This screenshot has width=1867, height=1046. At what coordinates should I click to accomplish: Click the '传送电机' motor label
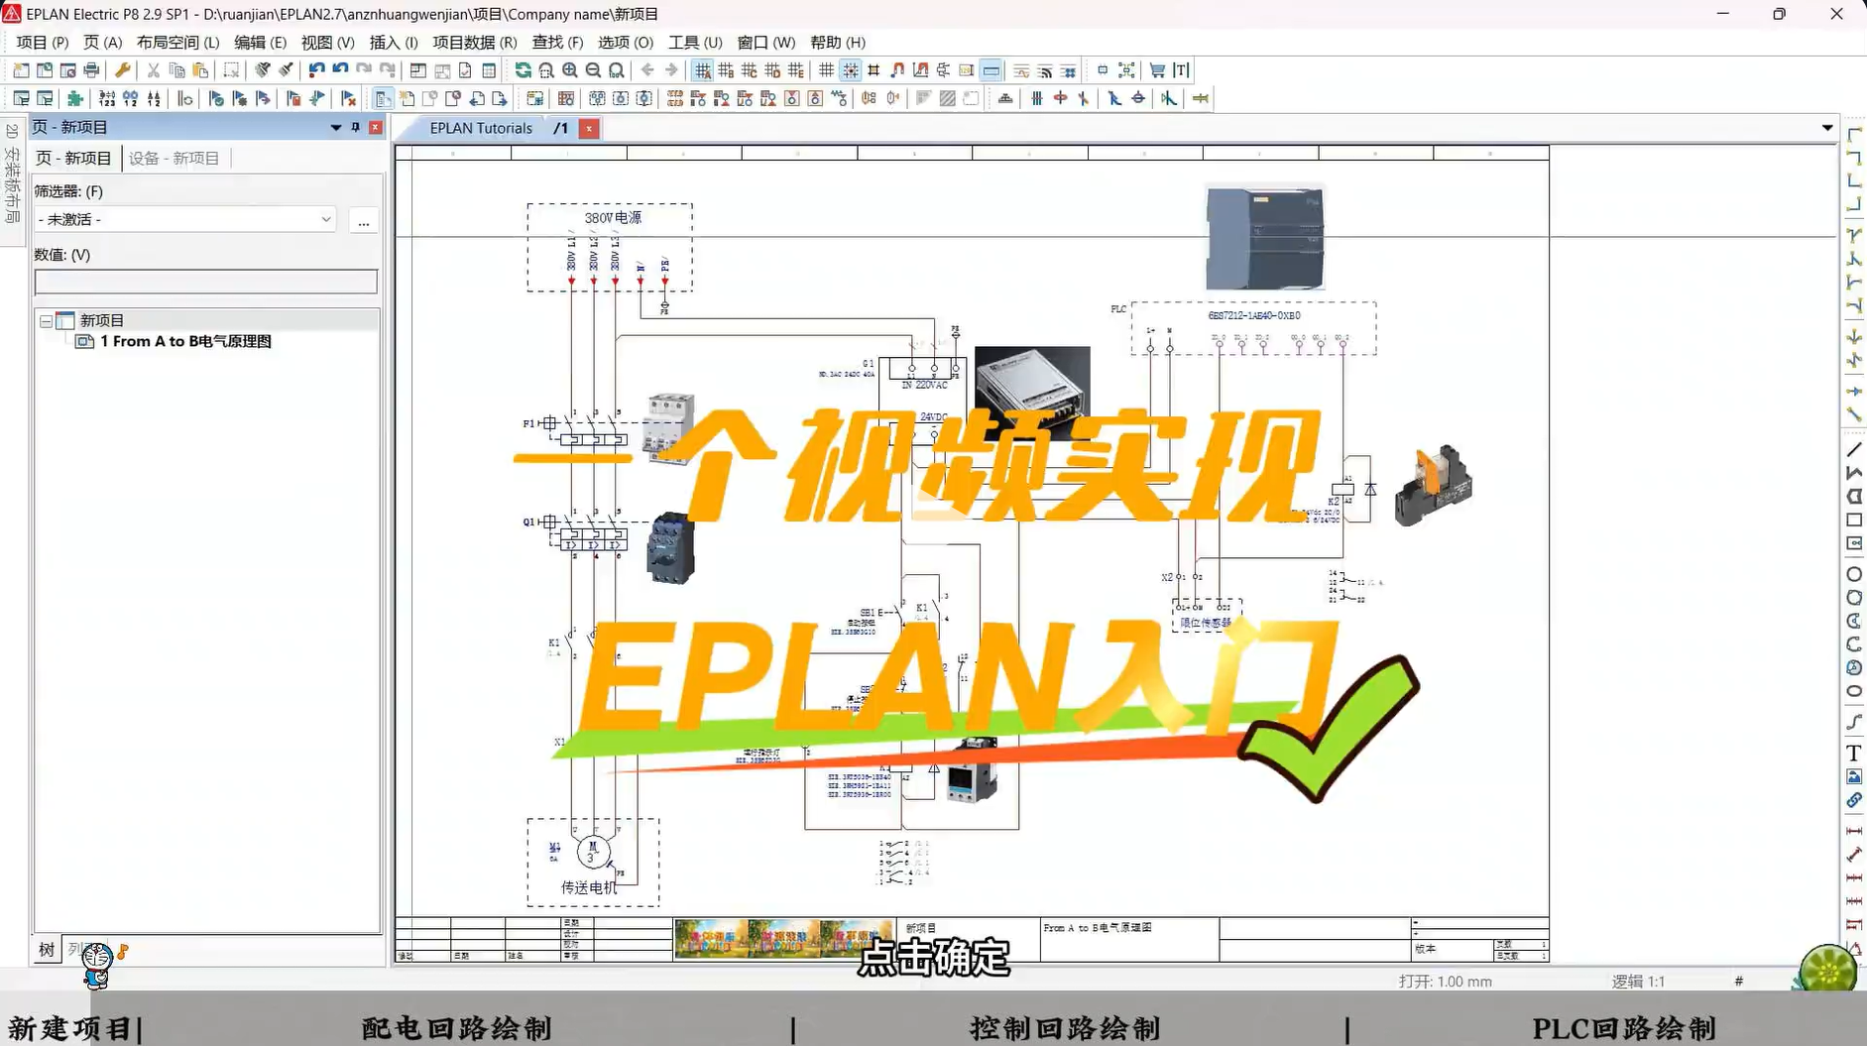click(589, 887)
